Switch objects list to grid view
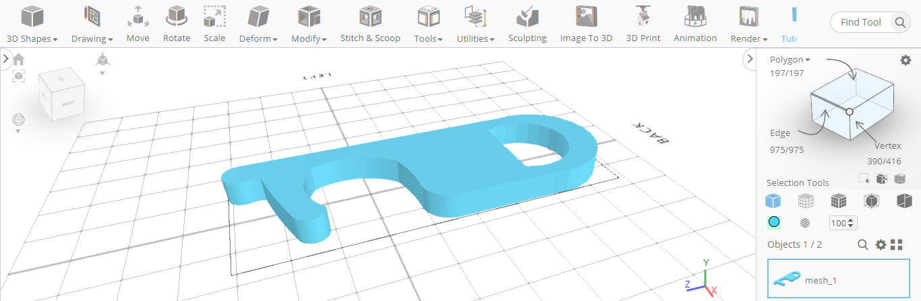 tap(897, 244)
